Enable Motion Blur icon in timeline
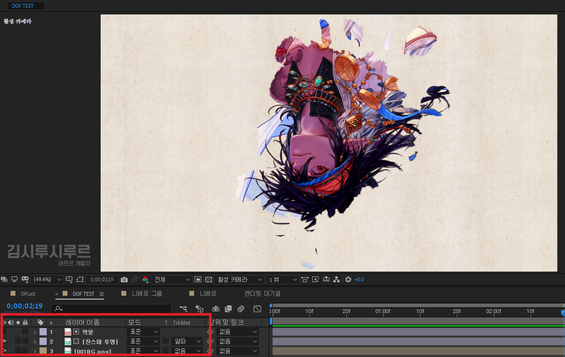 [x=241, y=309]
